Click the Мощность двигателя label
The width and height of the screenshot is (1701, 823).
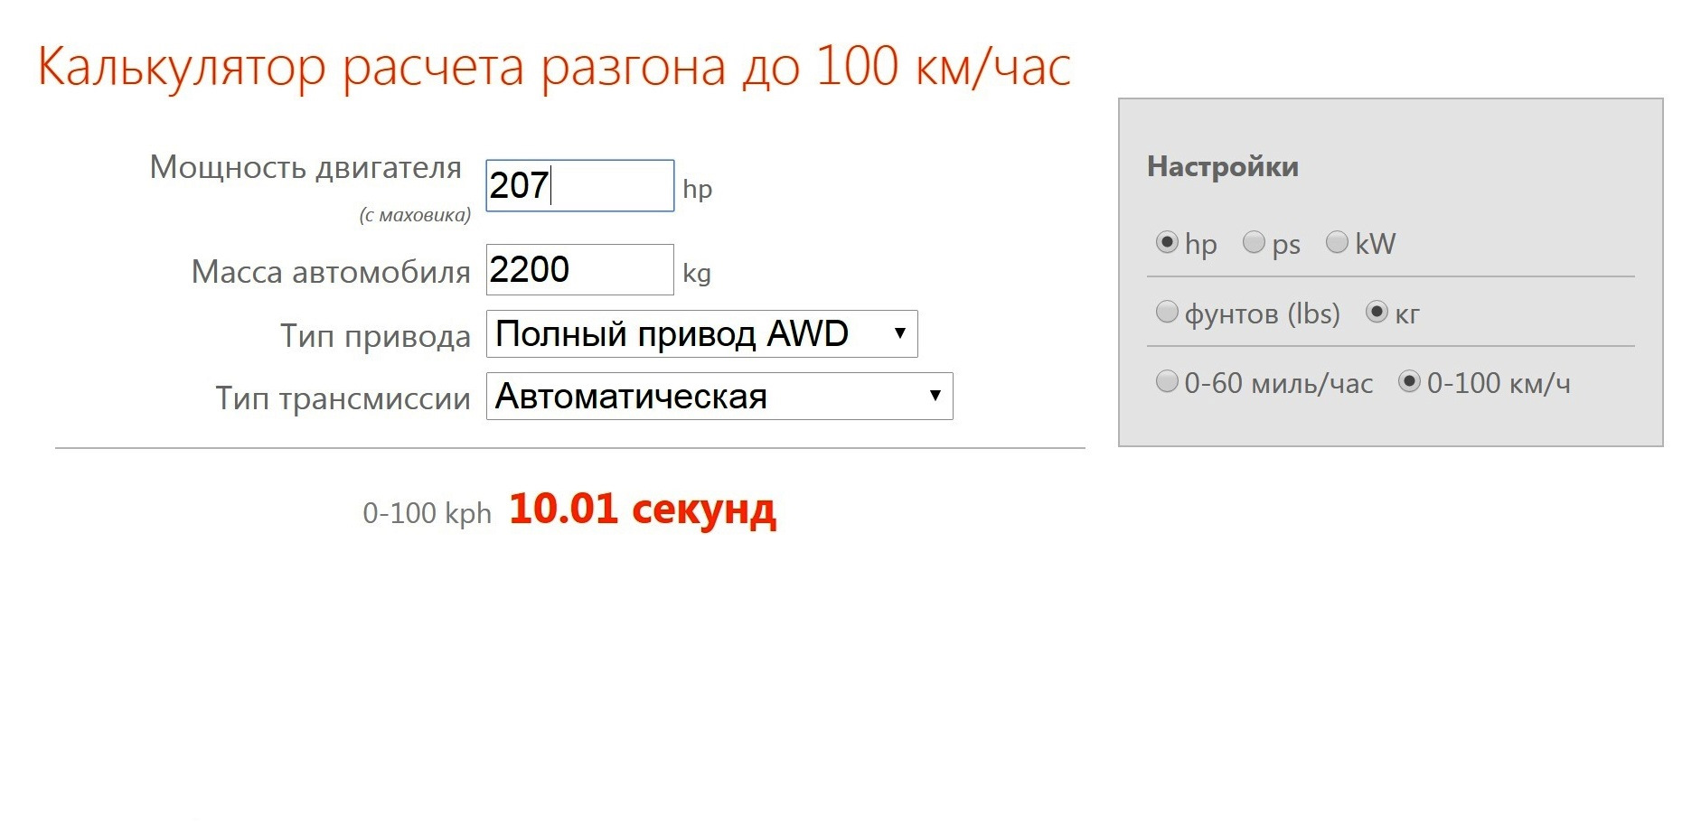point(305,168)
